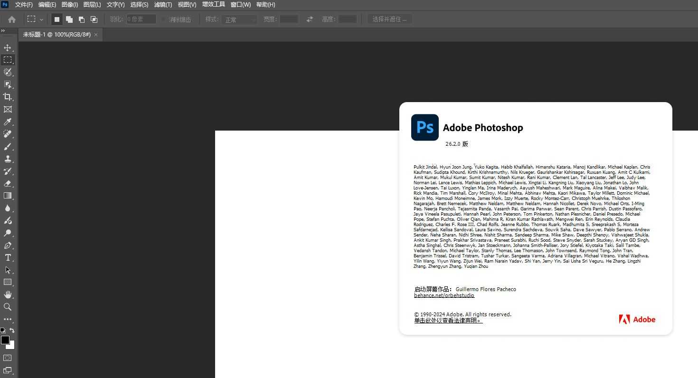Click the 高度 height input field
Image resolution: width=698 pixels, height=378 pixels.
(347, 19)
